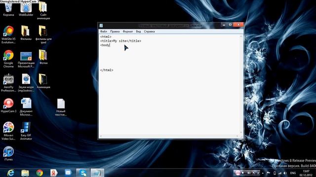Select the Презентация Microsoft PowerPoint file icon
This screenshot has height=177, width=316.
(26, 59)
